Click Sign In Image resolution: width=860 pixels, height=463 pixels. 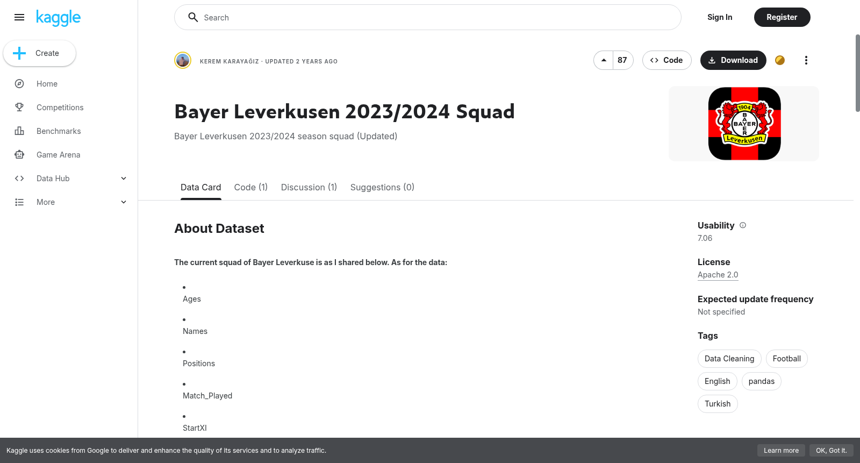(x=720, y=17)
